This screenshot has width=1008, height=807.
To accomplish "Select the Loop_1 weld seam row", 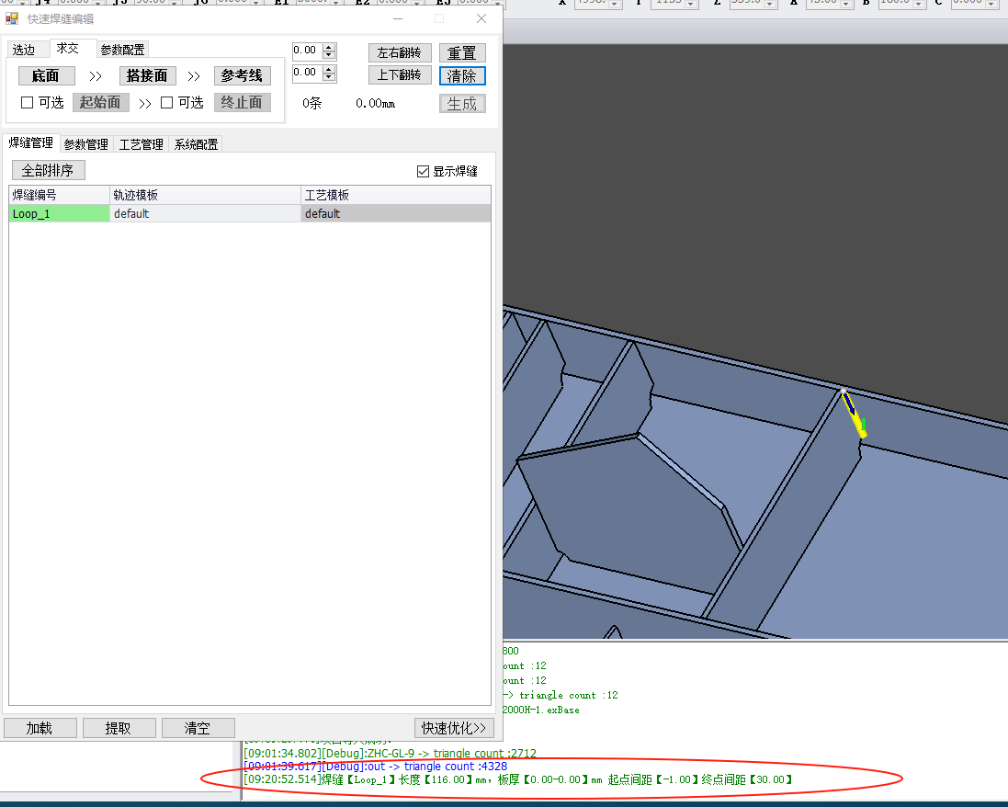I will pos(59,213).
